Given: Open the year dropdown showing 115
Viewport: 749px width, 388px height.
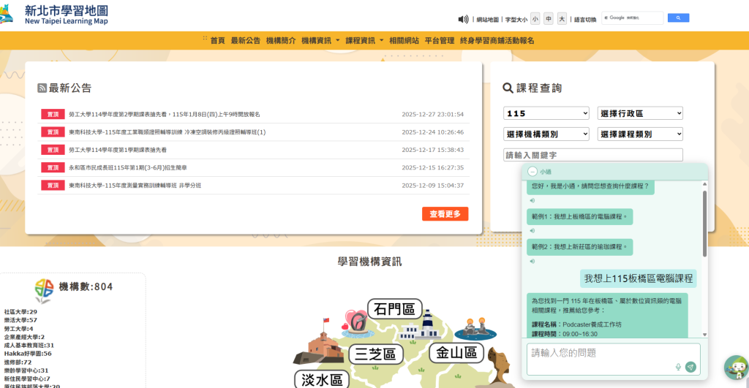Looking at the screenshot, I should tap(546, 113).
